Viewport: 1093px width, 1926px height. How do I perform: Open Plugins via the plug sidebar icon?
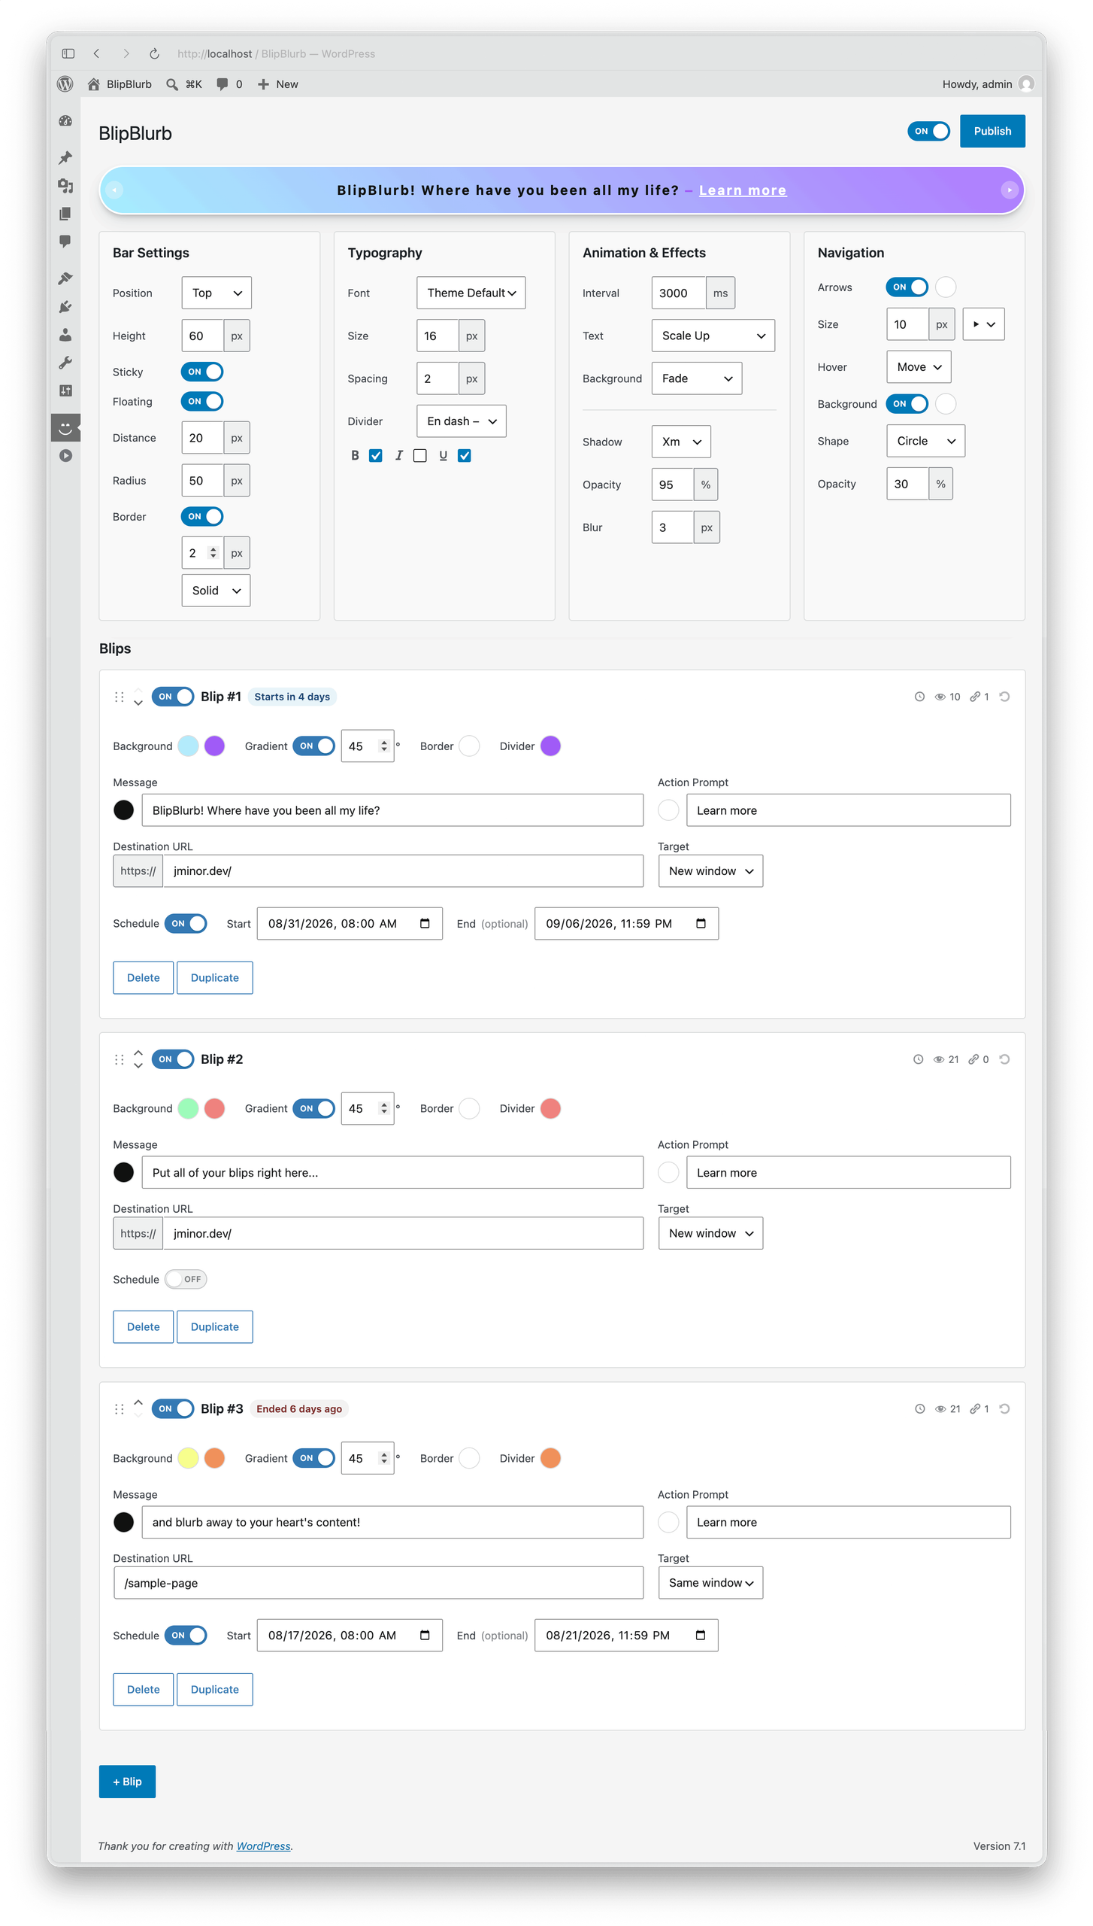click(x=65, y=306)
